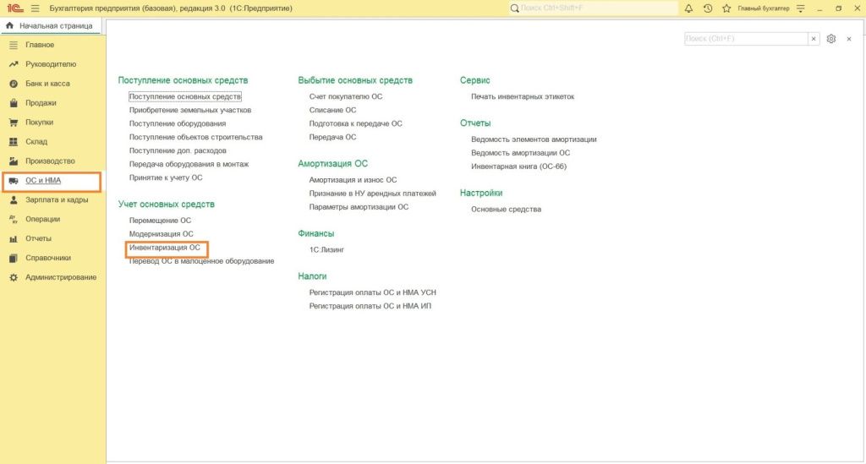This screenshot has height=464, width=866.
Task: Open the Зарплата и кадры section
Action: pyautogui.click(x=57, y=199)
